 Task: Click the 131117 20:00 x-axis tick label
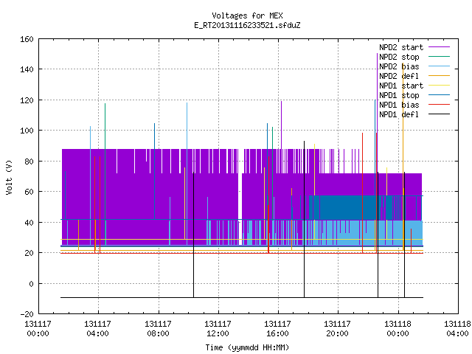pos(337,329)
